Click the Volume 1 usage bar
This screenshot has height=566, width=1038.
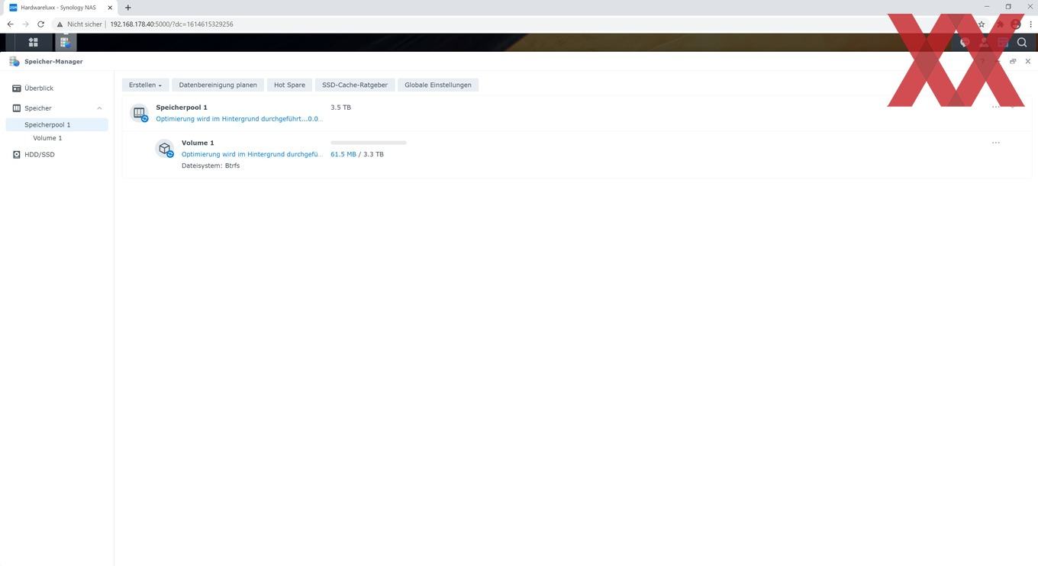[369, 143]
